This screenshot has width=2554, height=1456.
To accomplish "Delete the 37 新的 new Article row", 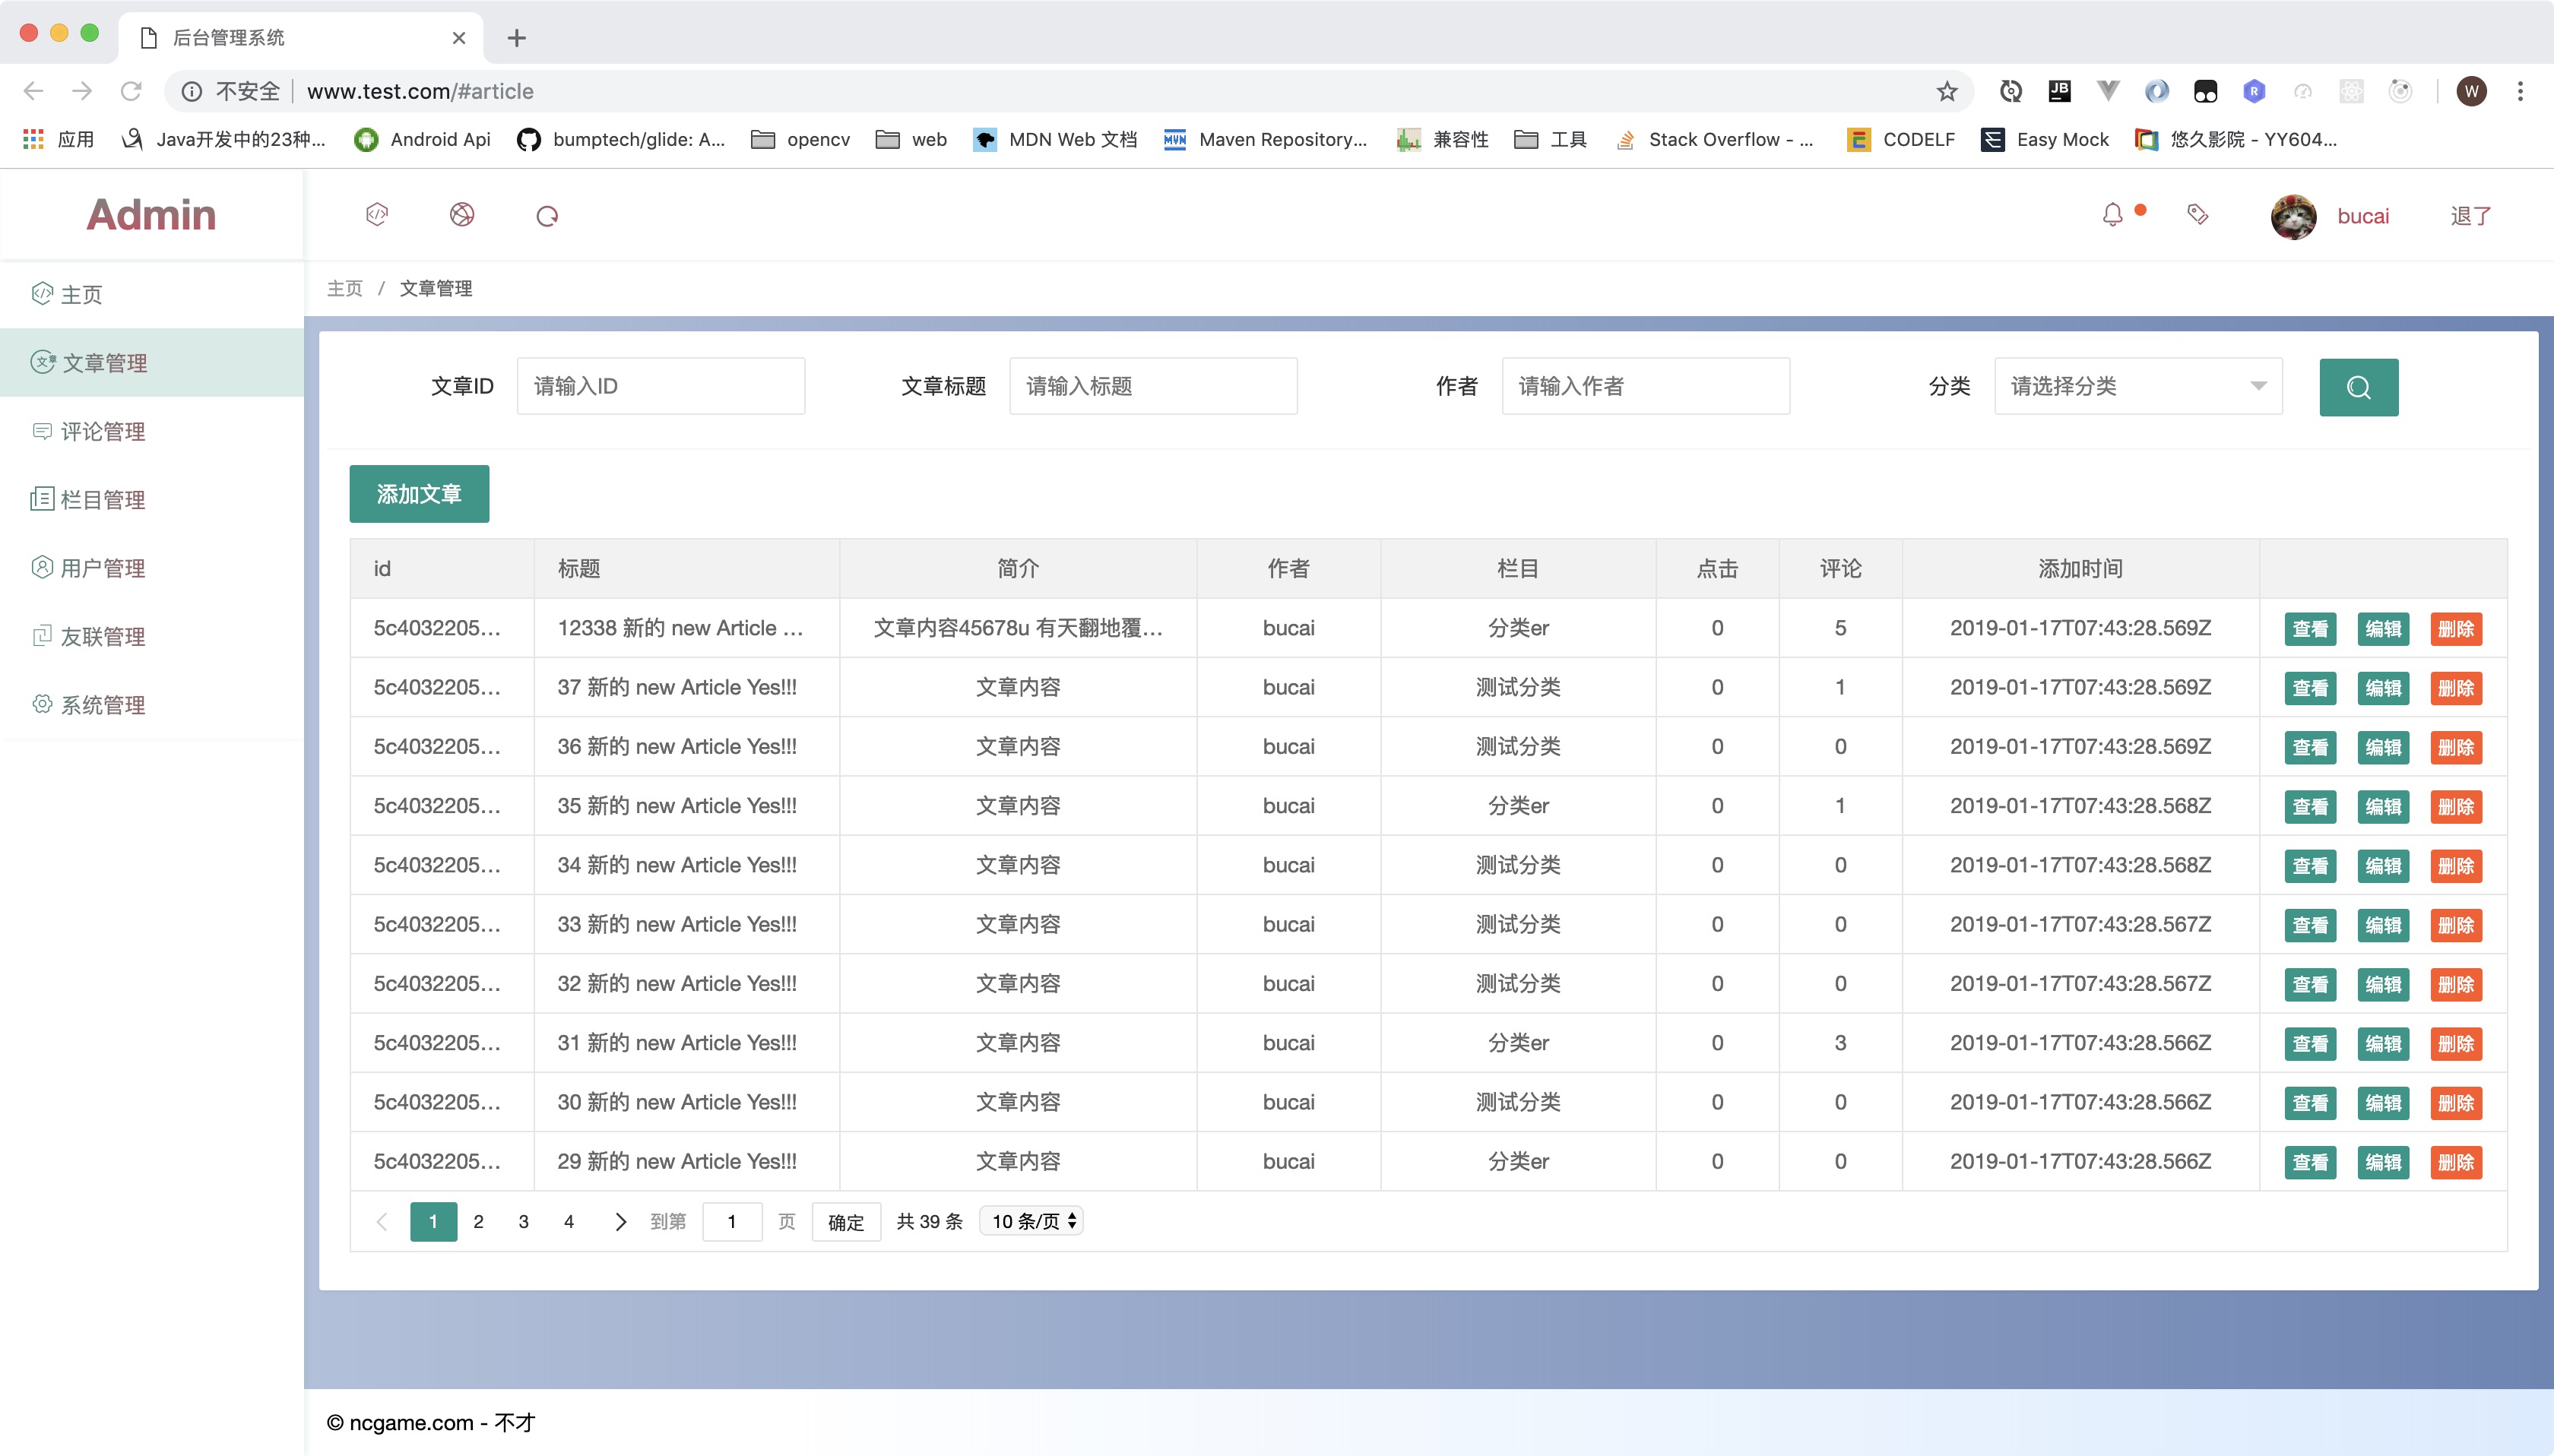I will point(2455,688).
